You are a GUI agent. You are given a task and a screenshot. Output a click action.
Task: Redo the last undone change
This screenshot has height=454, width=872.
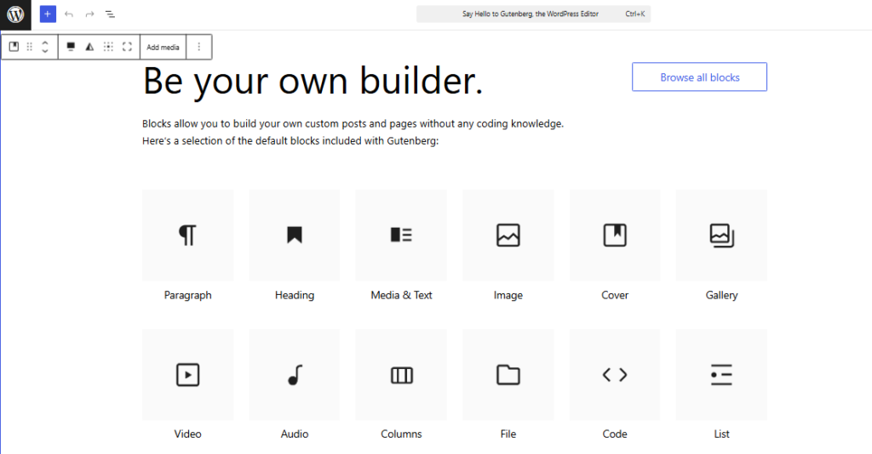pos(89,14)
